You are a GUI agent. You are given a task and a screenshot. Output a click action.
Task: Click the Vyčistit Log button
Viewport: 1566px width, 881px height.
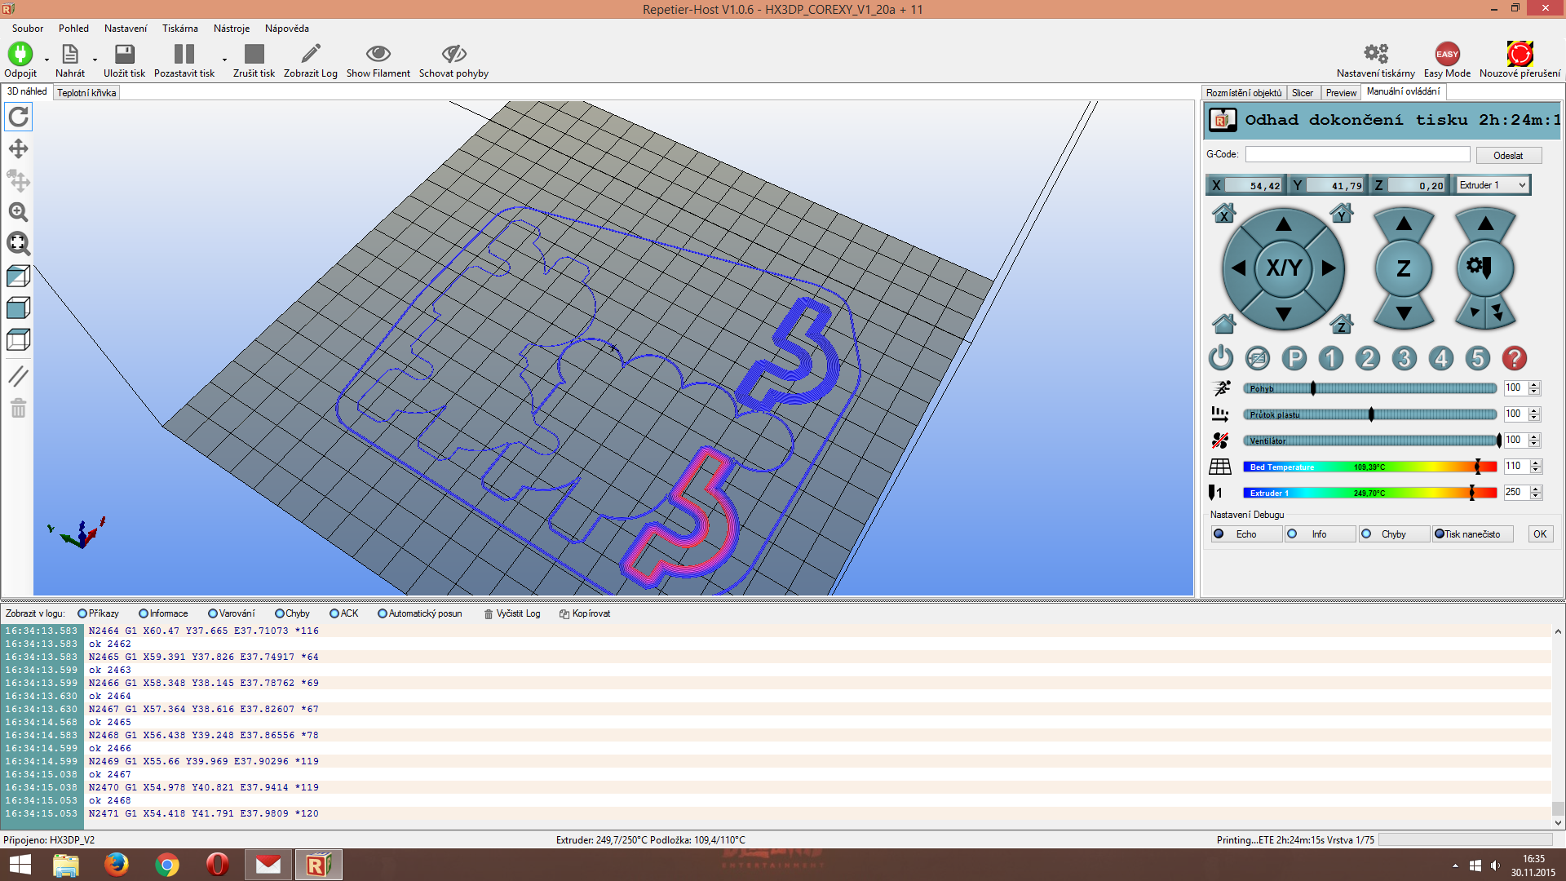512,613
